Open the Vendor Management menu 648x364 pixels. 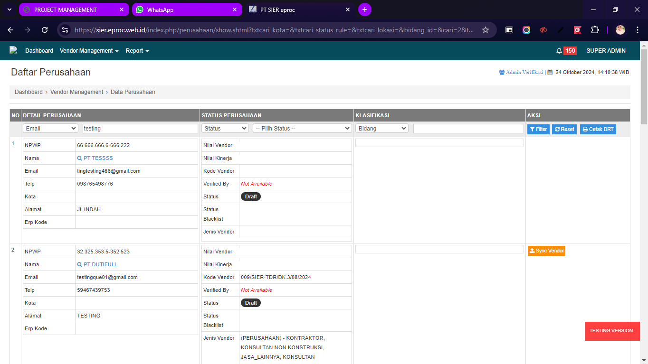[x=89, y=51]
